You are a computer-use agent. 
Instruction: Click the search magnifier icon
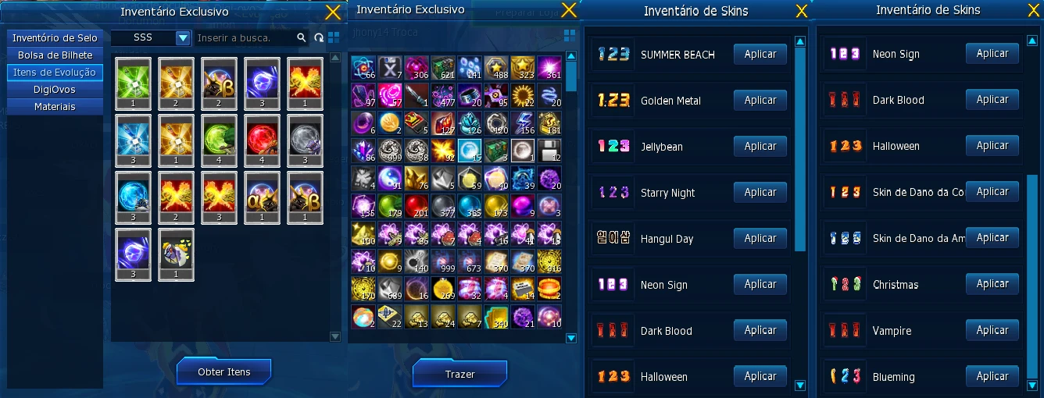(302, 37)
